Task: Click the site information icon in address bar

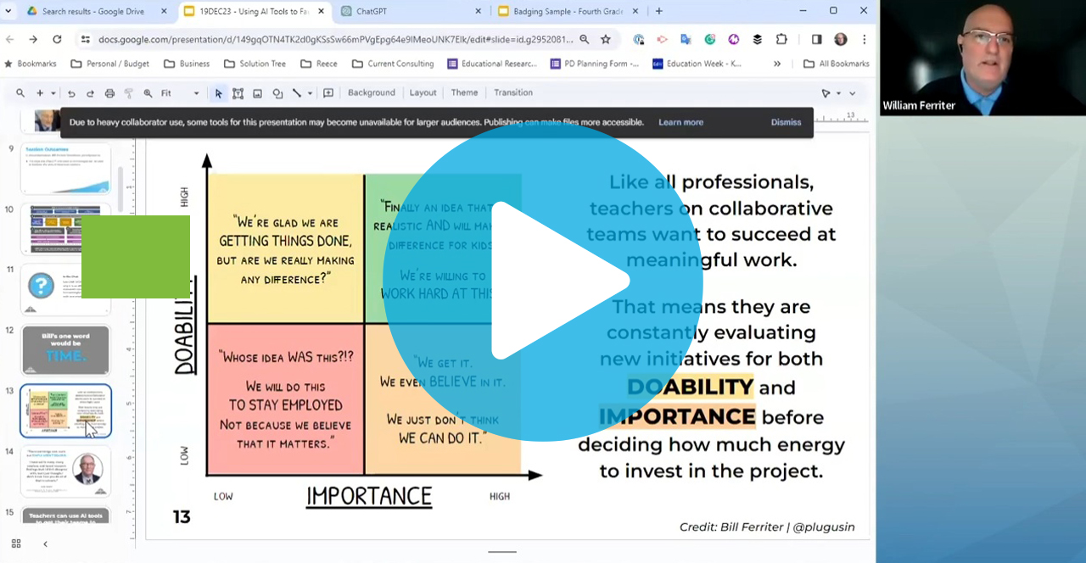Action: pos(85,39)
